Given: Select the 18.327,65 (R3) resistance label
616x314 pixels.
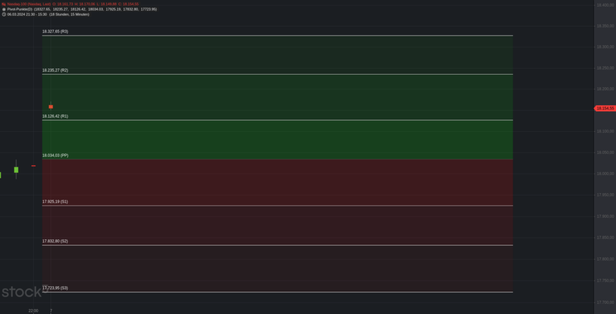Looking at the screenshot, I should [55, 31].
